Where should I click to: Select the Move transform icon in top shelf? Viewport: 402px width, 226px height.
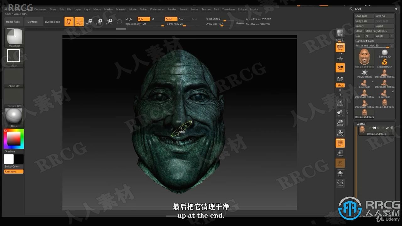89,22
